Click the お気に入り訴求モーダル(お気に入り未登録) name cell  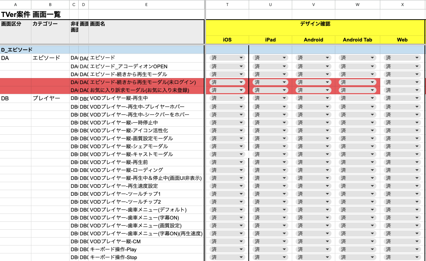click(146, 90)
